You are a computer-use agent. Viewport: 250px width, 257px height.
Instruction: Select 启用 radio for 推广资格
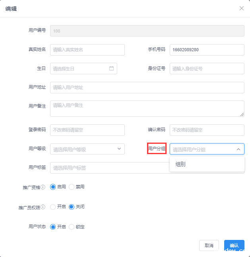(x=53, y=187)
